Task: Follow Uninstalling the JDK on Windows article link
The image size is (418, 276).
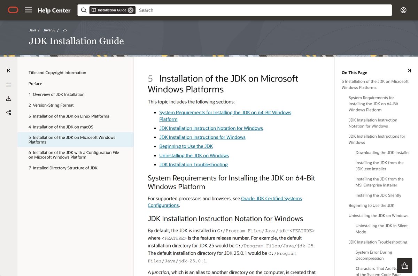Action: 194,155
